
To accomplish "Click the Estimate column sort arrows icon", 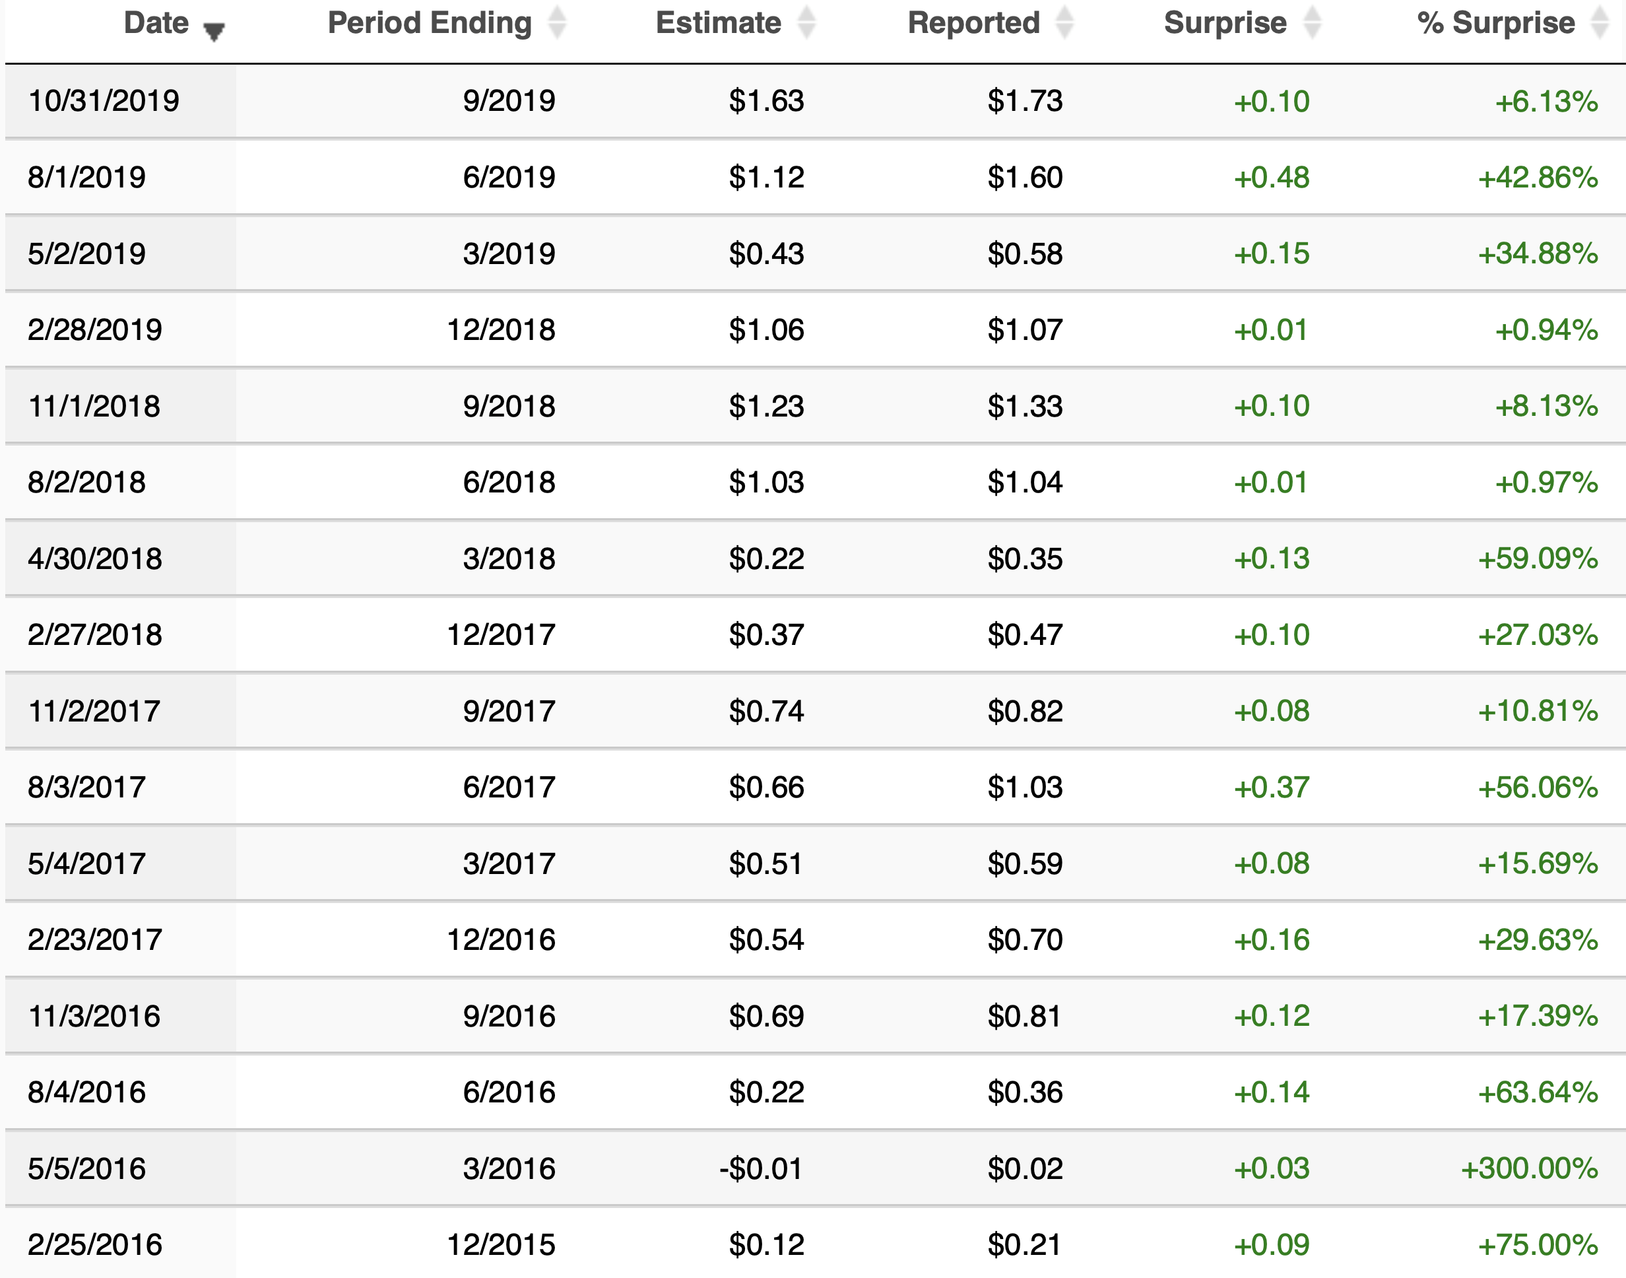I will [806, 22].
